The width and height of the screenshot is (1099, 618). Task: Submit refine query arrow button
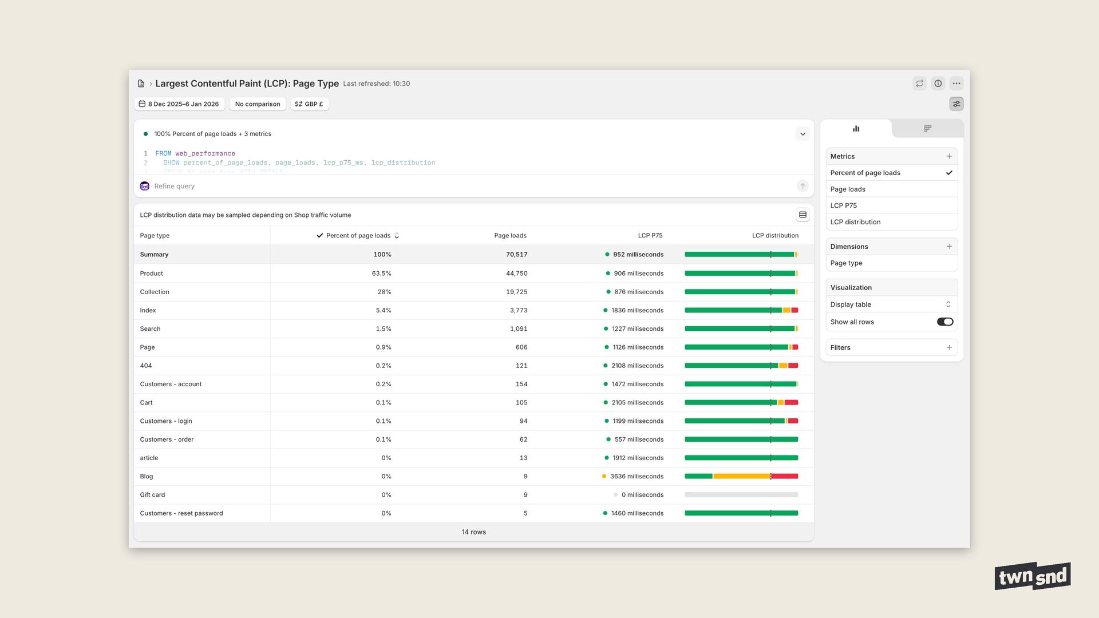pyautogui.click(x=802, y=186)
